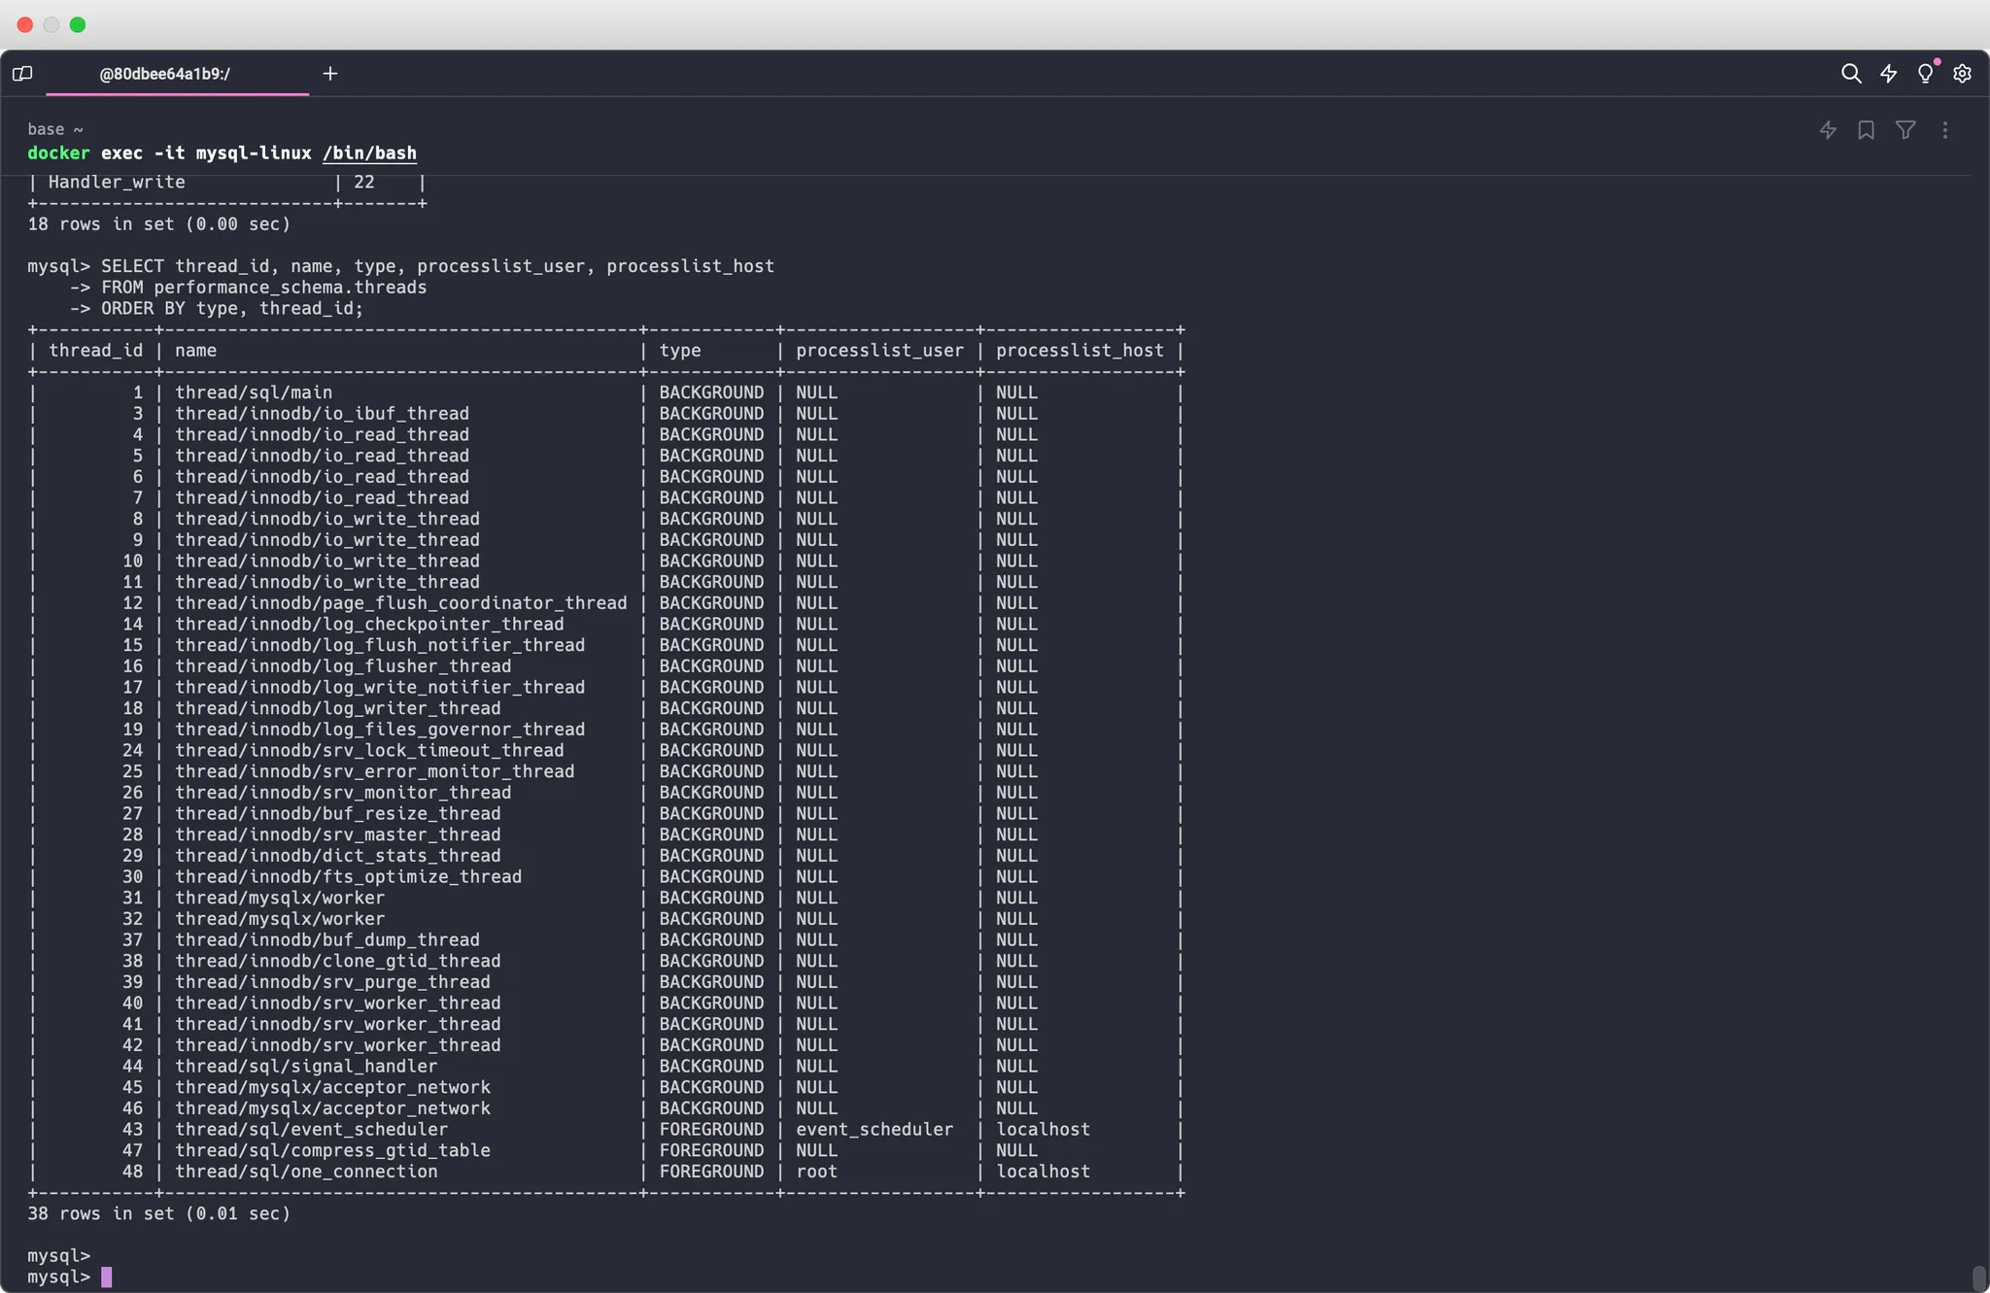Click the mysql> prompt cursor
The height and width of the screenshot is (1293, 1990).
point(107,1276)
